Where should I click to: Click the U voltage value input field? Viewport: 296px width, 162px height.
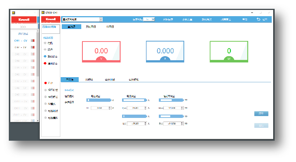pyautogui.click(x=100, y=108)
